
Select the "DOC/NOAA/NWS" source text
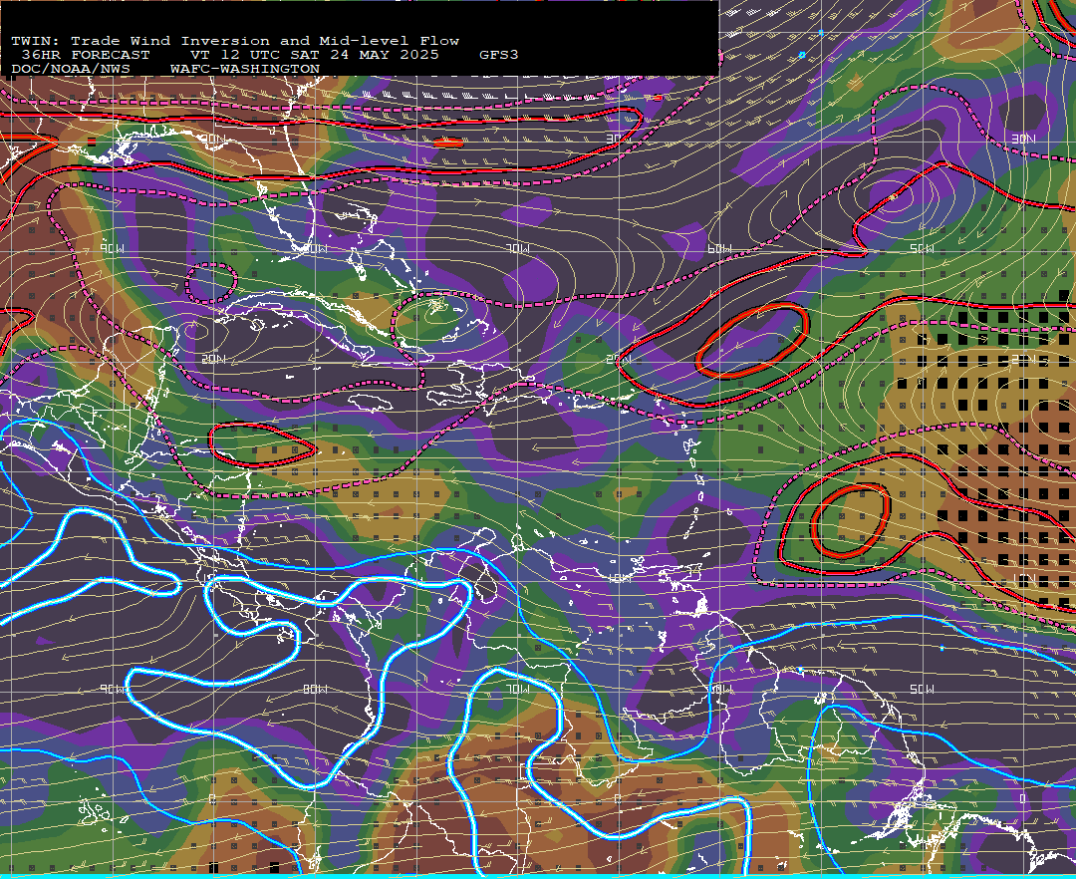pyautogui.click(x=71, y=70)
